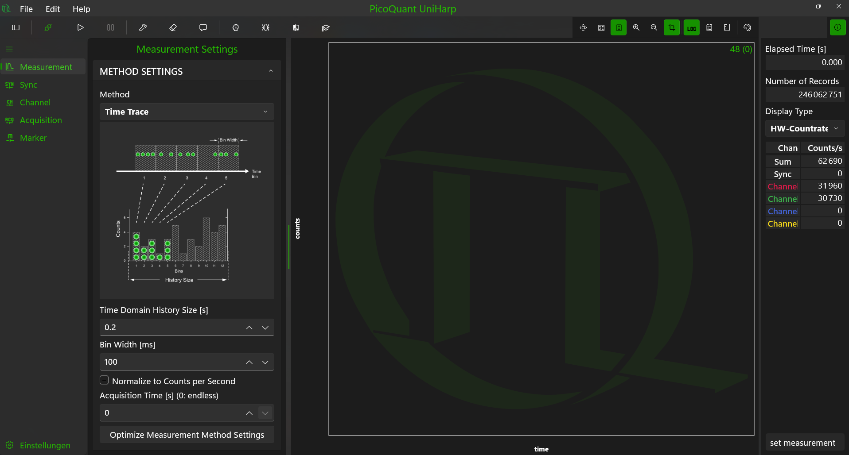
Task: Click the green Channel row label
Action: pos(783,199)
